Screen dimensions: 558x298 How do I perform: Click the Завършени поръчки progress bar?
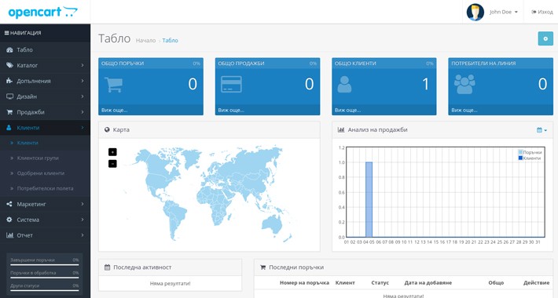point(45,264)
